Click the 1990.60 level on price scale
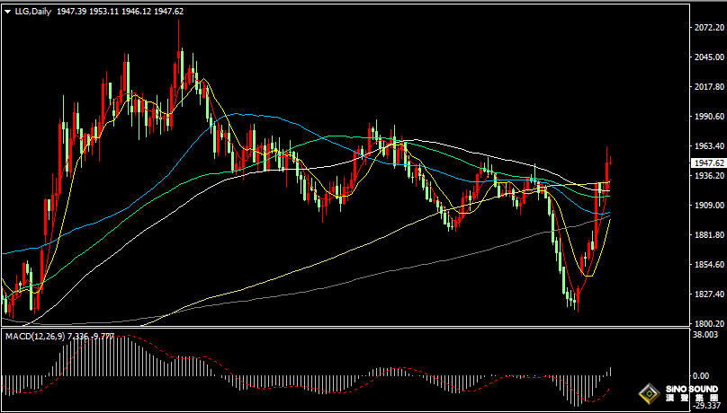Image resolution: width=727 pixels, height=413 pixels. [x=709, y=117]
